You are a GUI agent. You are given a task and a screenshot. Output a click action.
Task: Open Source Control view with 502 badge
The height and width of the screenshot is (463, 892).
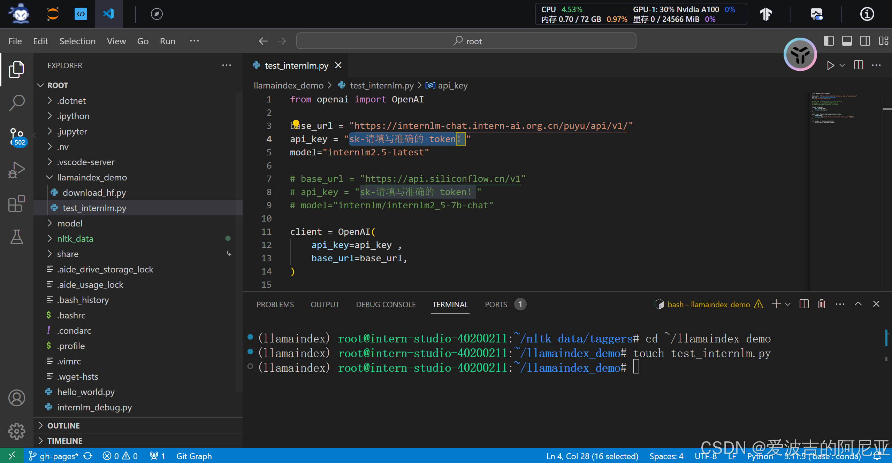16,136
